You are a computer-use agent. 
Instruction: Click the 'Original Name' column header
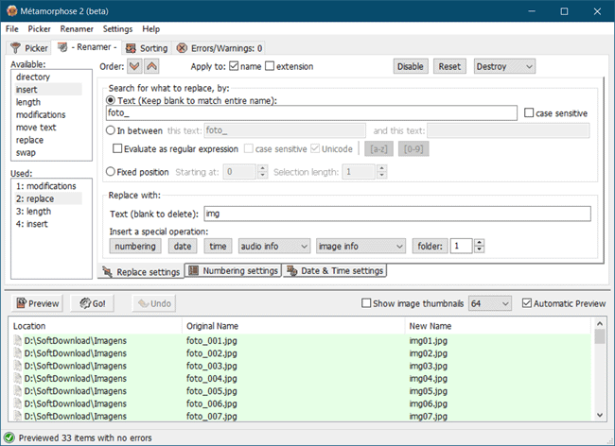point(293,326)
